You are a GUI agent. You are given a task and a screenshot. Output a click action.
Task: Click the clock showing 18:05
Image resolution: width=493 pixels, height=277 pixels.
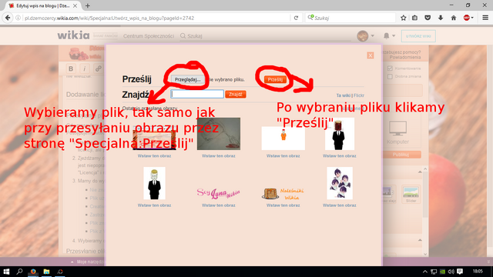point(478,271)
